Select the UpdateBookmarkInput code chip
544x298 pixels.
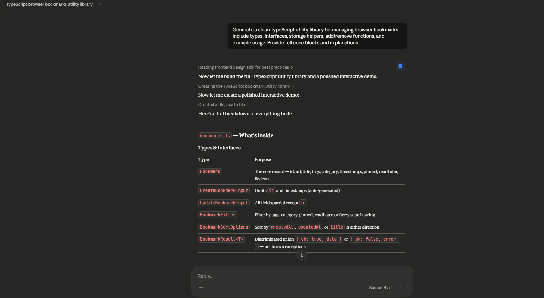click(224, 203)
